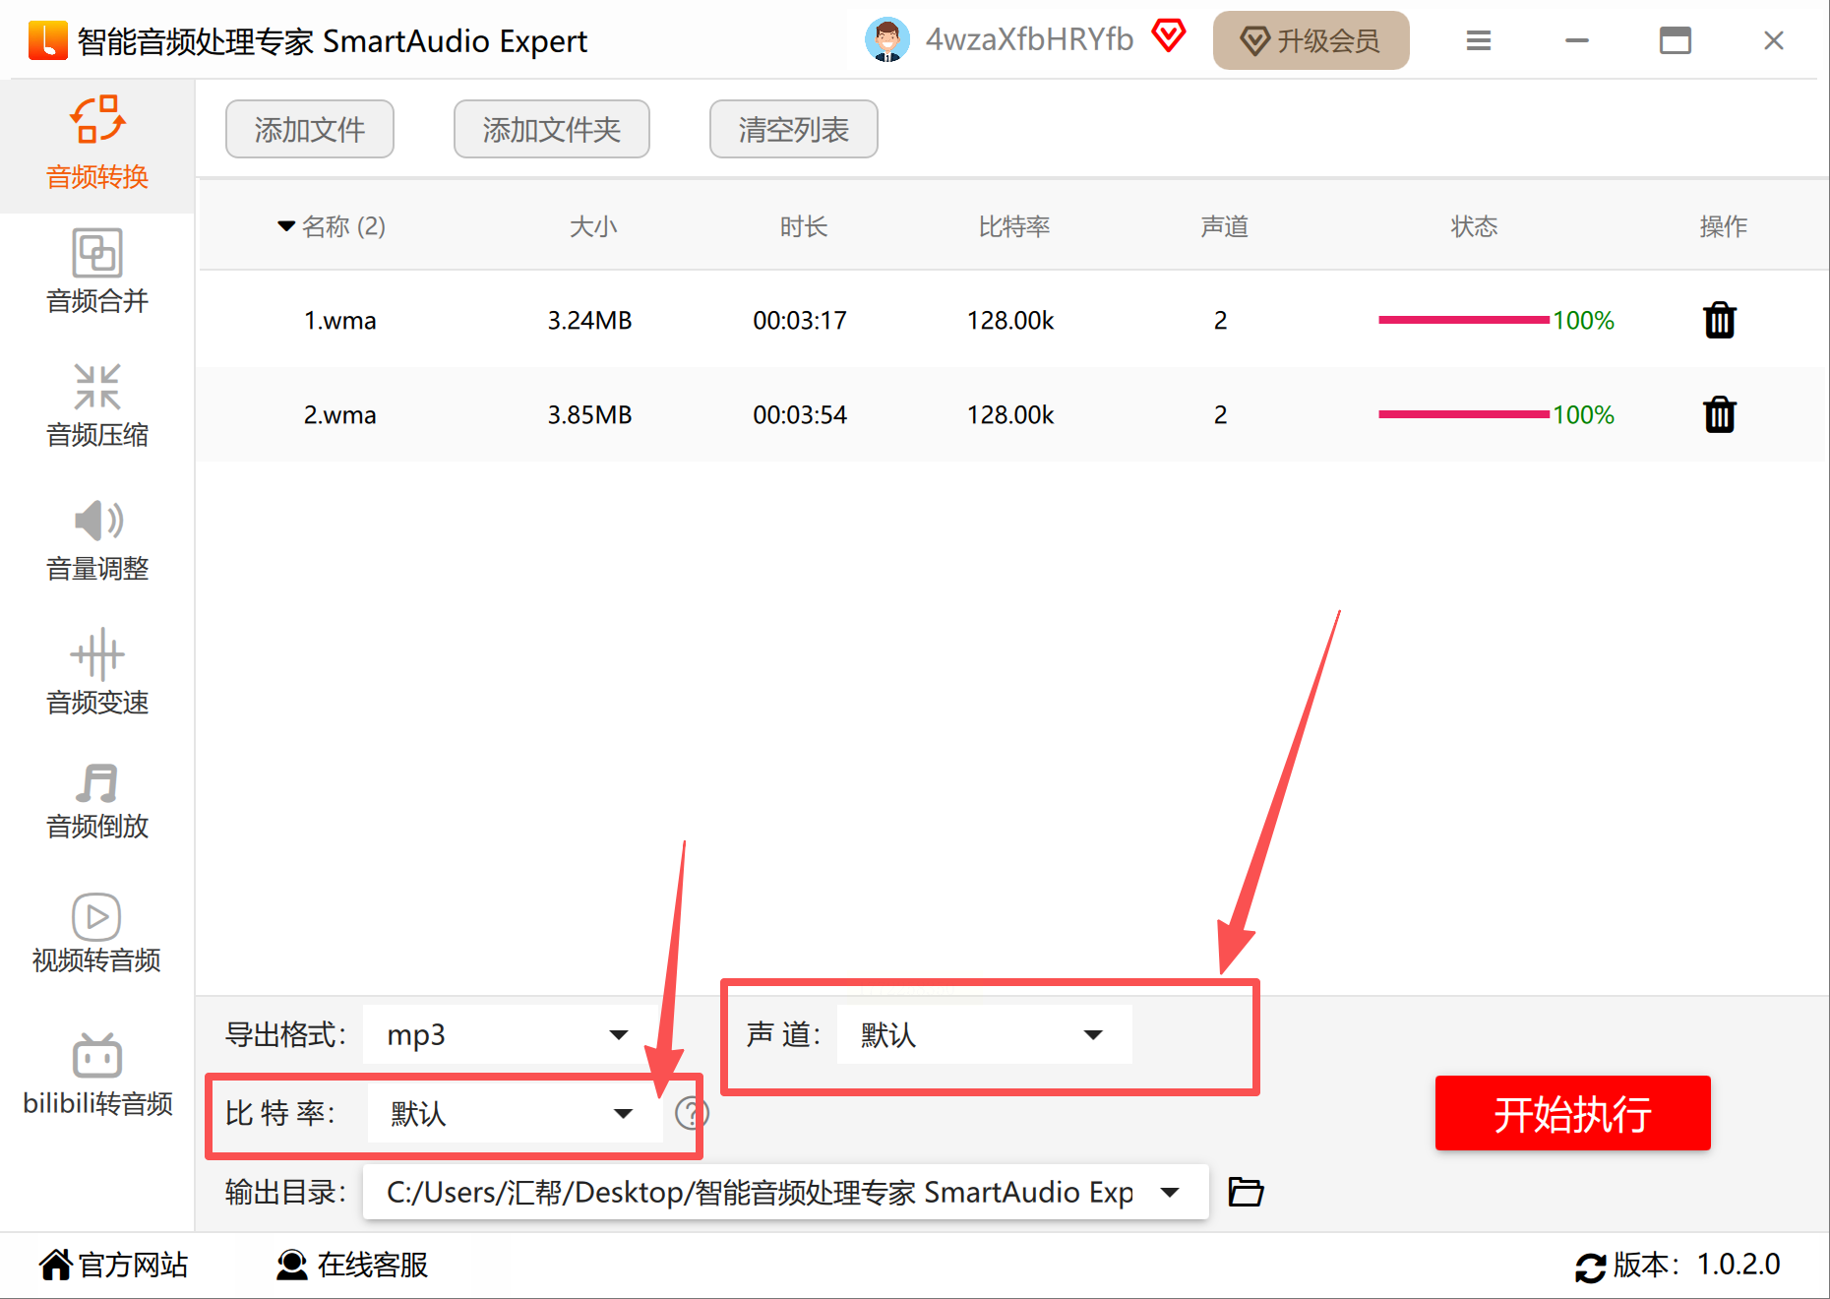Browse output folder with folder icon

coord(1246,1192)
